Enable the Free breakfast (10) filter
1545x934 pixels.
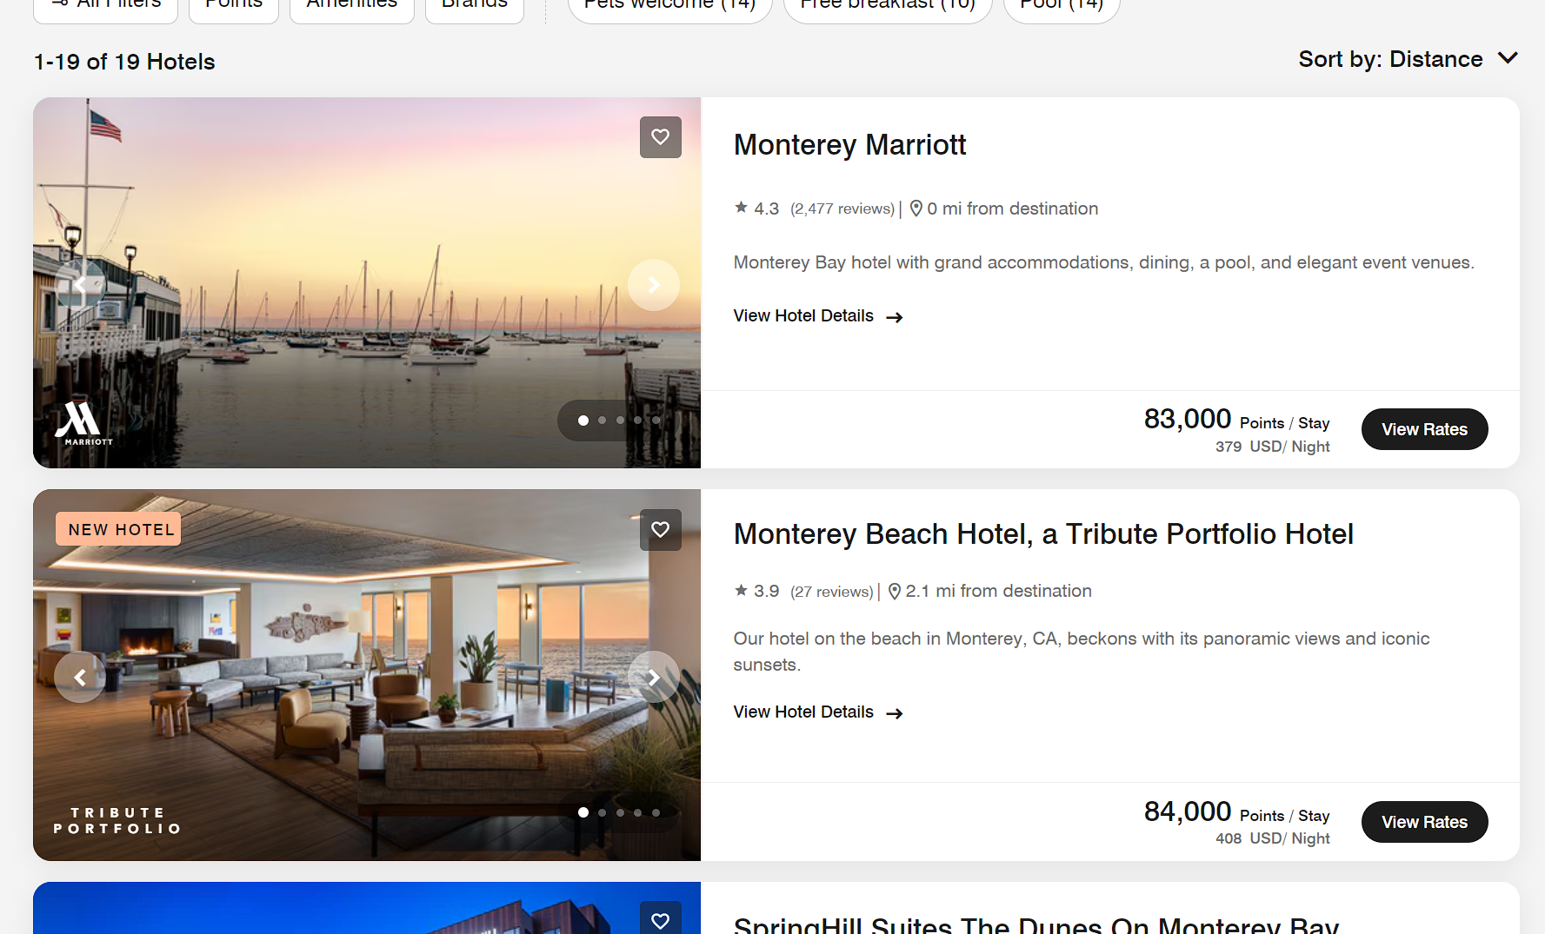[x=887, y=4]
